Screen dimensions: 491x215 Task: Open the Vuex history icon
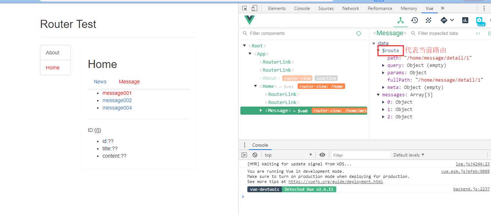click(x=415, y=20)
